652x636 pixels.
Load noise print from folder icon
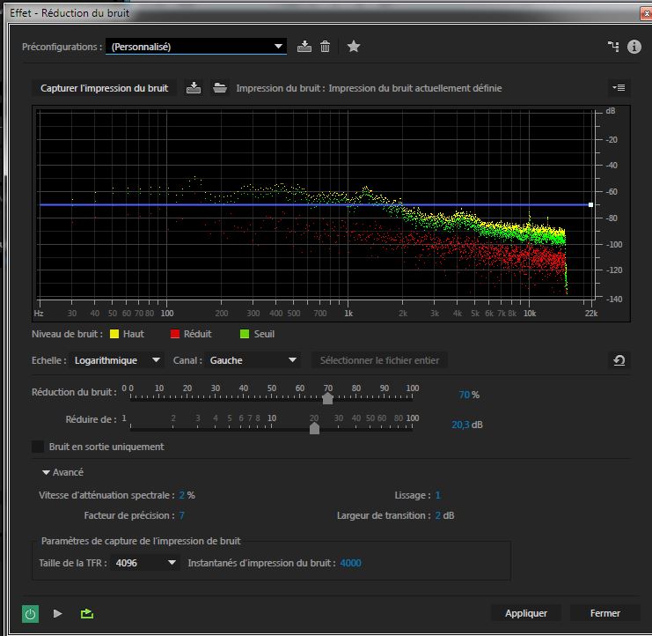pos(220,88)
